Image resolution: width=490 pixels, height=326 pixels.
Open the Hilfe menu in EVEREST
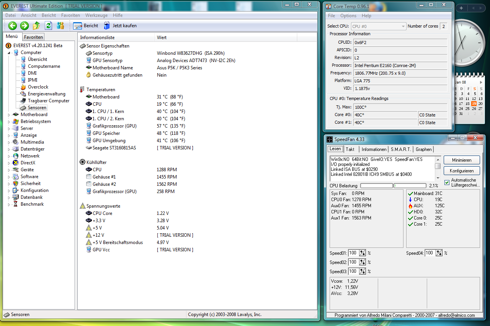(x=118, y=15)
